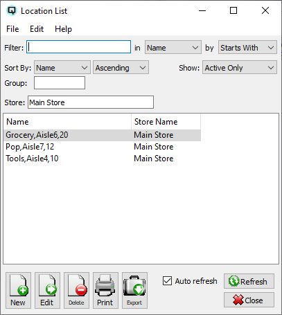Select the Pop,Aisle7,12 row

pyautogui.click(x=102, y=147)
